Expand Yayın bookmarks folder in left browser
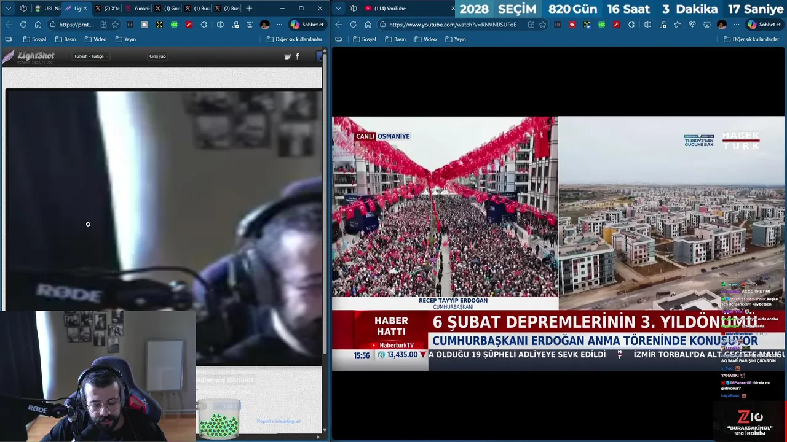This screenshot has width=787, height=442. 125,39
